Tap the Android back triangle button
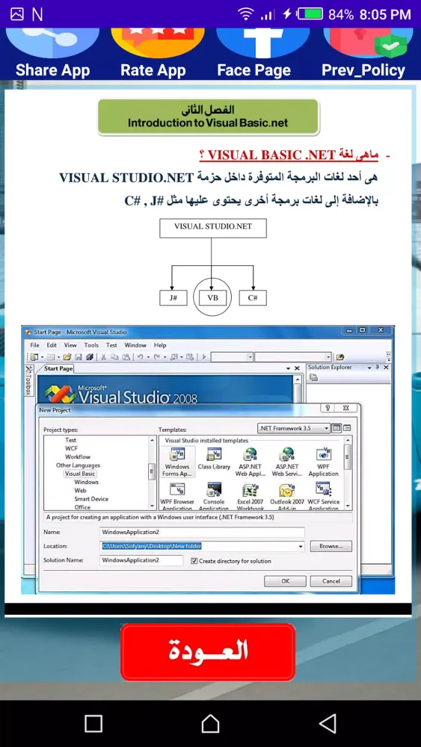The image size is (421, 747). pyautogui.click(x=328, y=724)
